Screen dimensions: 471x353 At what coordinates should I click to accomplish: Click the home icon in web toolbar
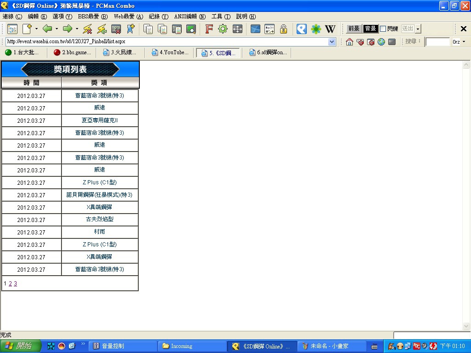click(x=350, y=42)
